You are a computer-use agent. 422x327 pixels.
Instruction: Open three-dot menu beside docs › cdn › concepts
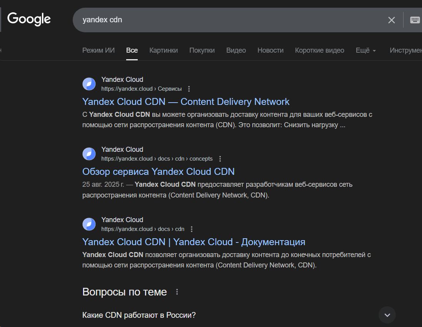220,159
